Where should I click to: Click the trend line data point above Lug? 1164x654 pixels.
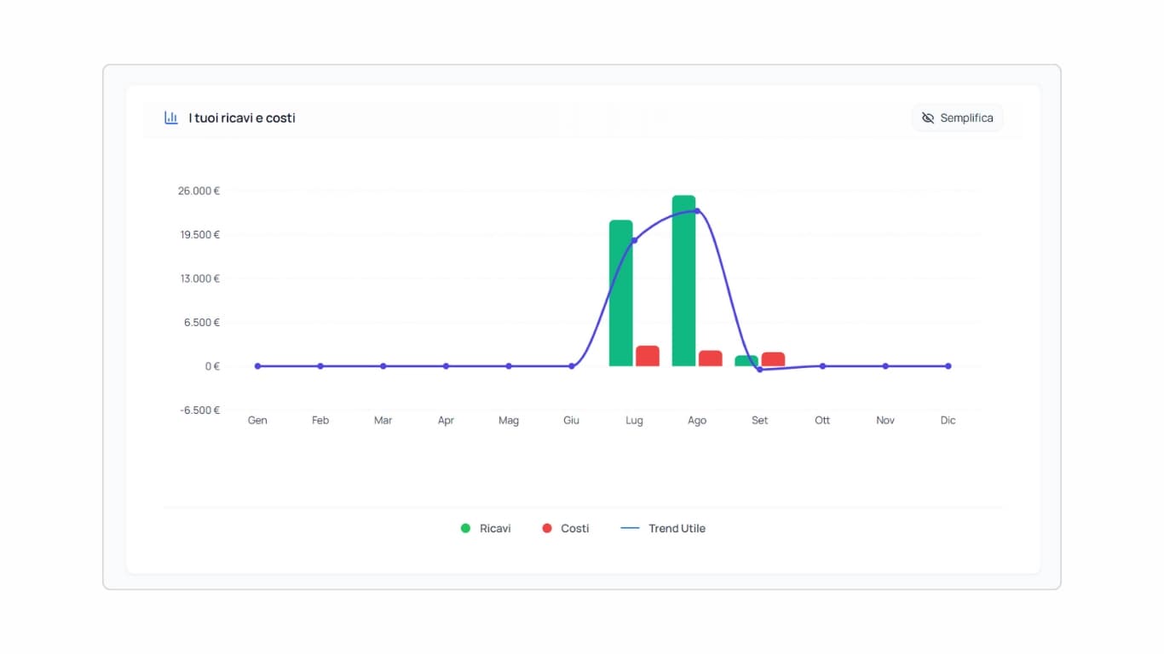coord(633,241)
